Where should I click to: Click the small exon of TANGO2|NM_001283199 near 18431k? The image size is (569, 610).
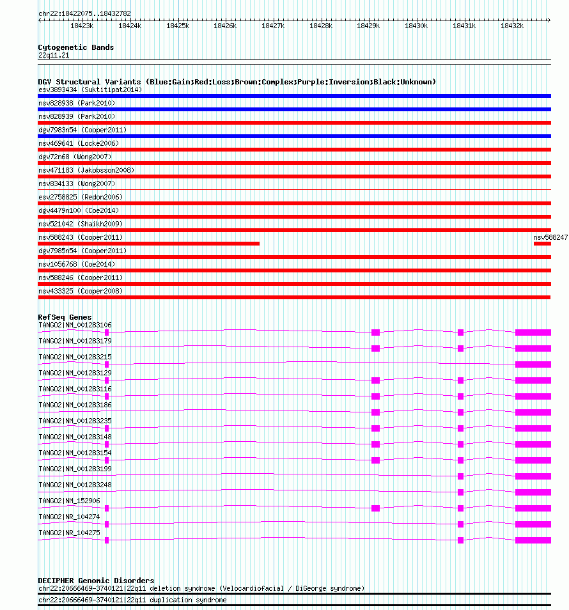click(x=460, y=476)
